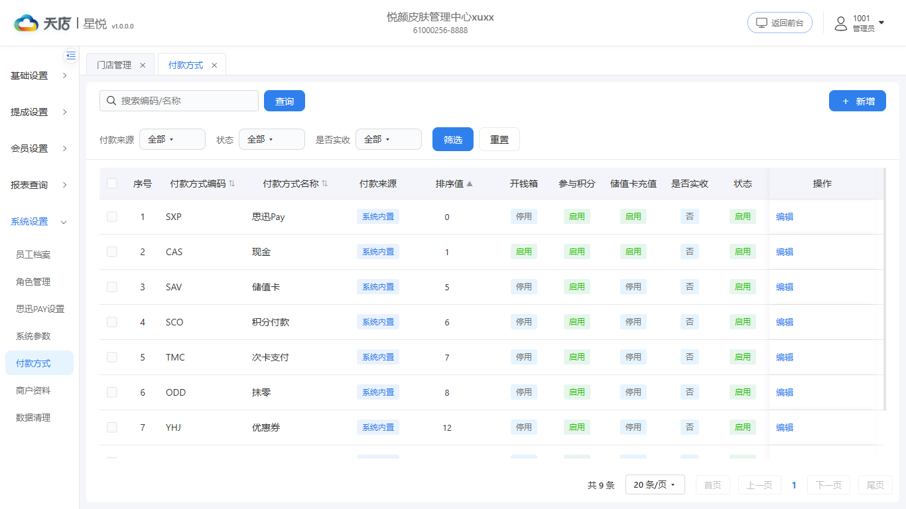Click the 尾页 pagination button
The image size is (906, 509).
(875, 485)
